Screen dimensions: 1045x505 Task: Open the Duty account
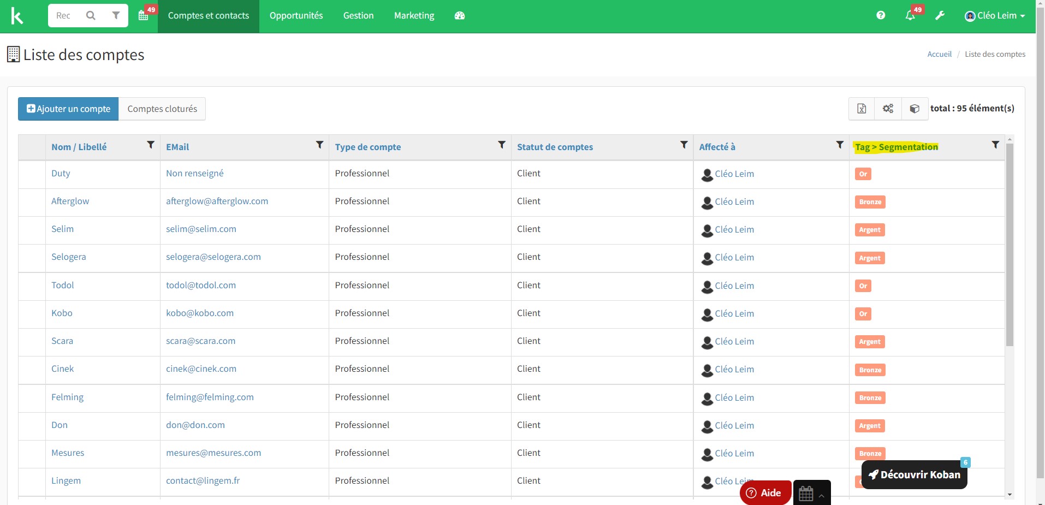tap(61, 174)
